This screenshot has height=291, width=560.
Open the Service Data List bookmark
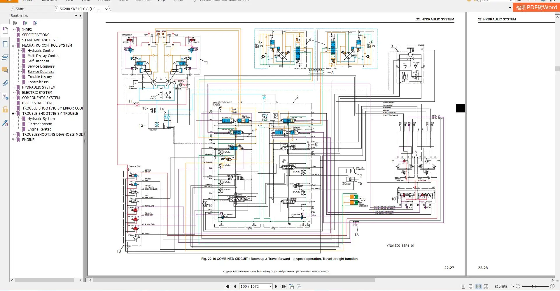[x=41, y=72]
